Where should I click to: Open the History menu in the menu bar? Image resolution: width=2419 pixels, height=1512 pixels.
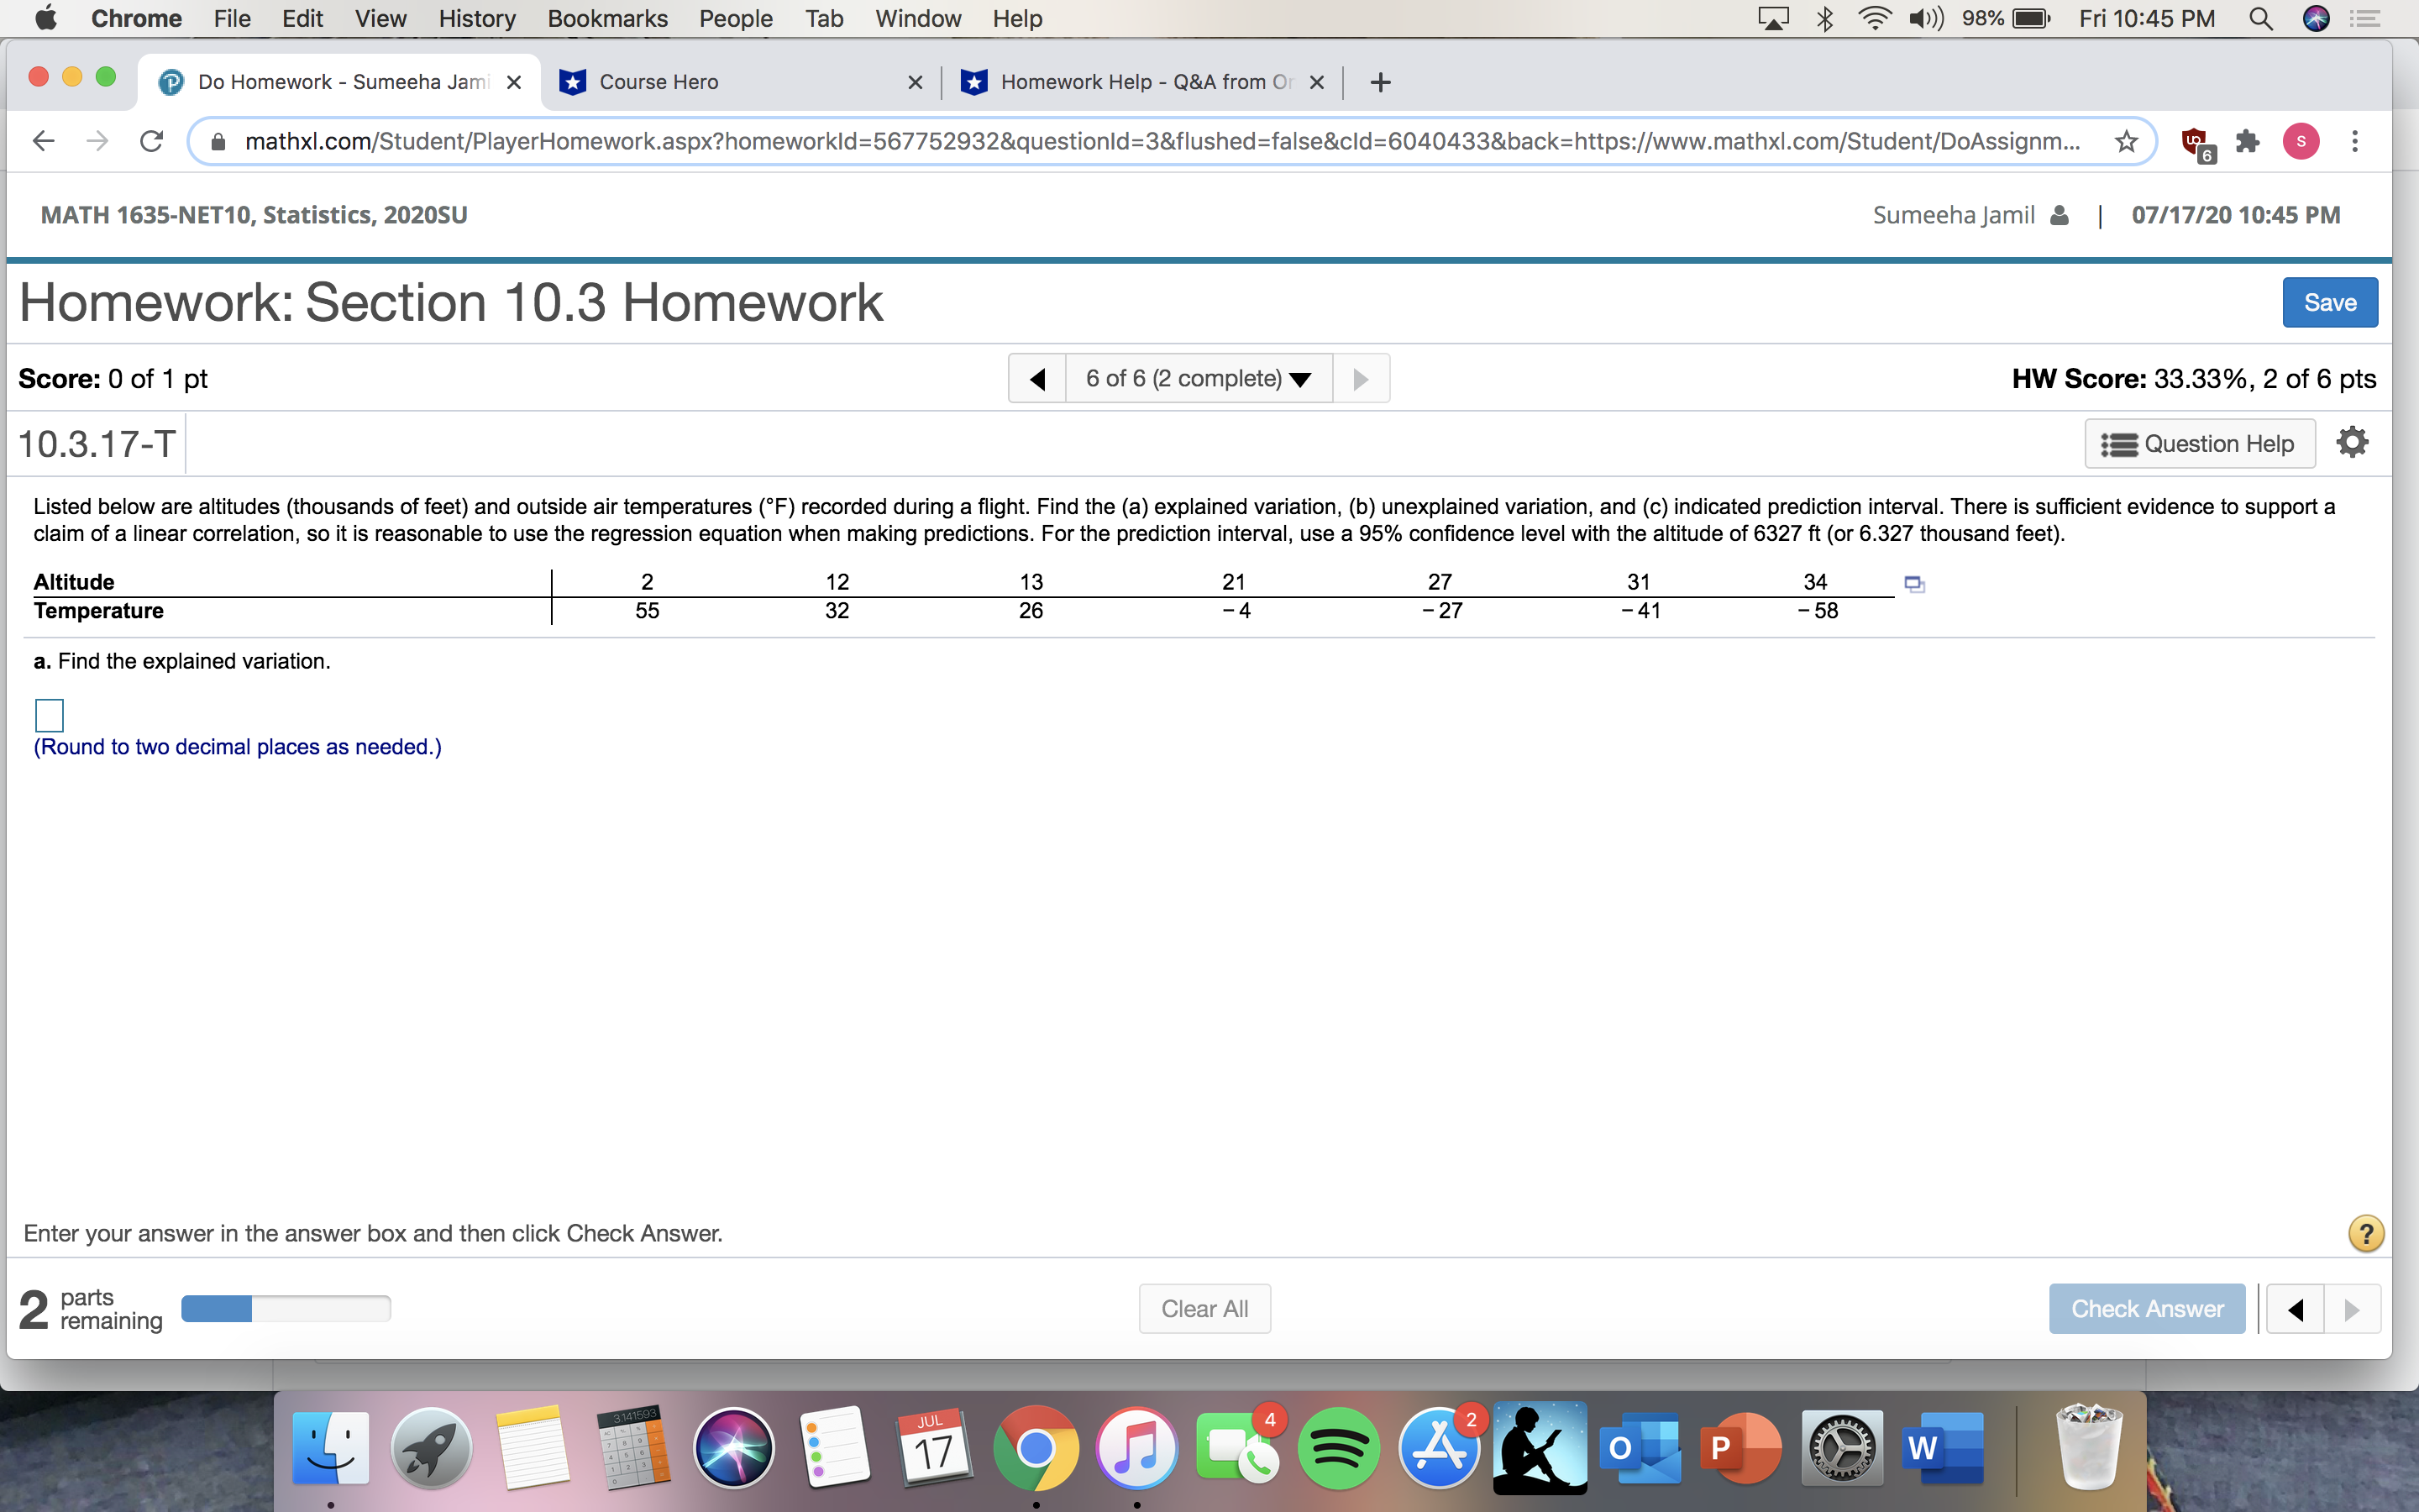pyautogui.click(x=477, y=18)
